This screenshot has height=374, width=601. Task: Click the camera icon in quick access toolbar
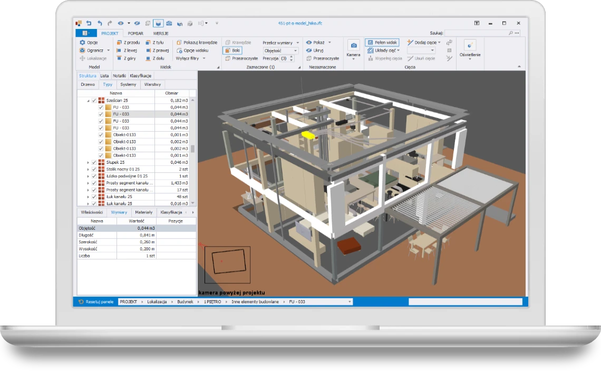(169, 23)
